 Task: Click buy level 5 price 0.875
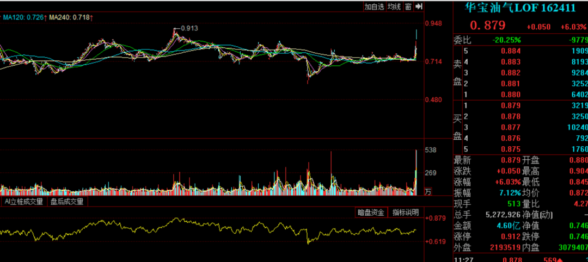coord(510,149)
